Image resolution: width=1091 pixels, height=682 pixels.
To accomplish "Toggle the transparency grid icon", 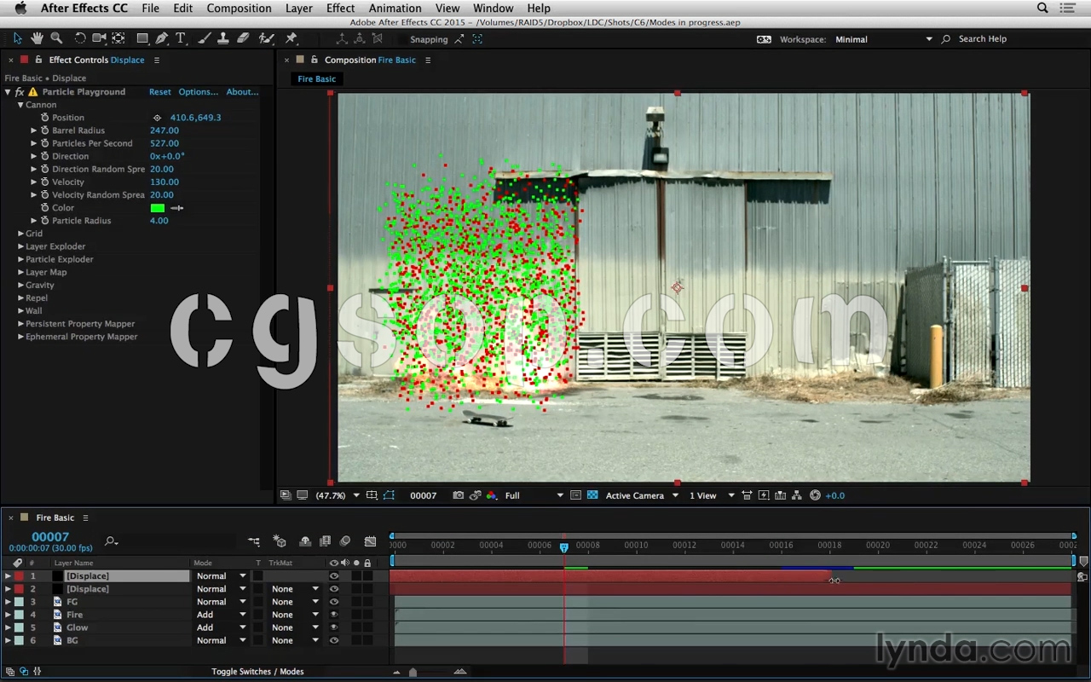I will click(592, 495).
